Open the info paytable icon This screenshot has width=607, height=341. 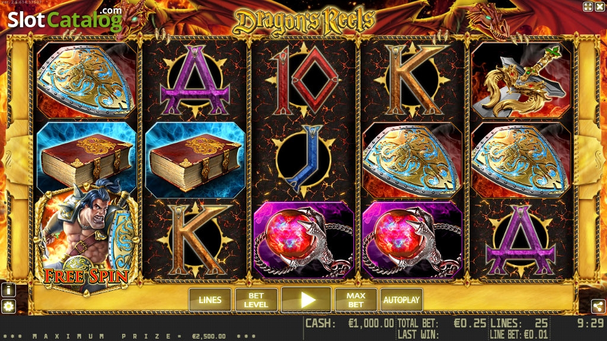[8, 289]
